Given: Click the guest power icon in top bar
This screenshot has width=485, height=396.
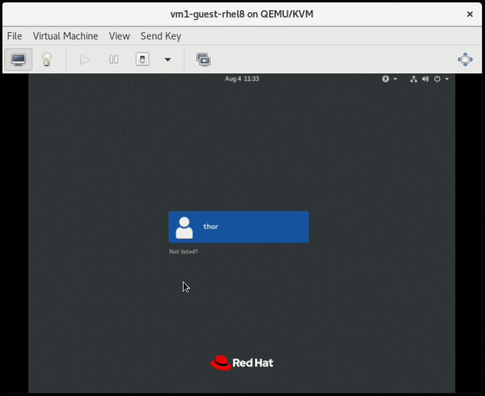Looking at the screenshot, I should click(437, 79).
